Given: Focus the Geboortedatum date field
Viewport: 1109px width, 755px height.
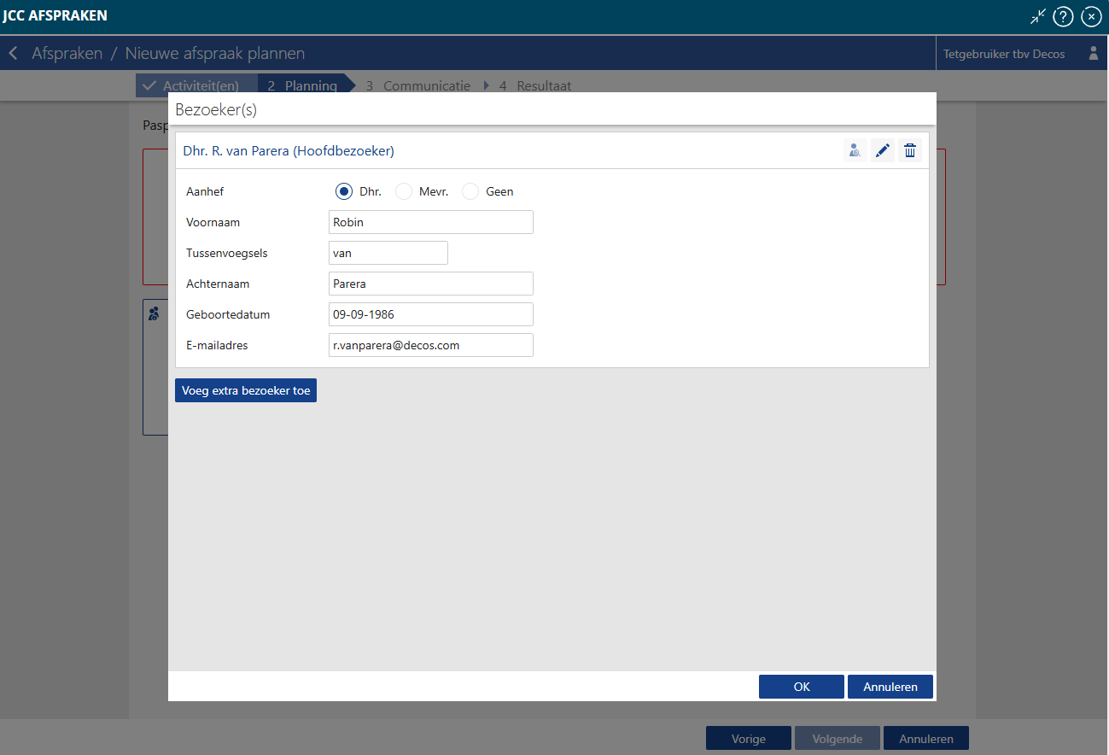Looking at the screenshot, I should (x=430, y=314).
